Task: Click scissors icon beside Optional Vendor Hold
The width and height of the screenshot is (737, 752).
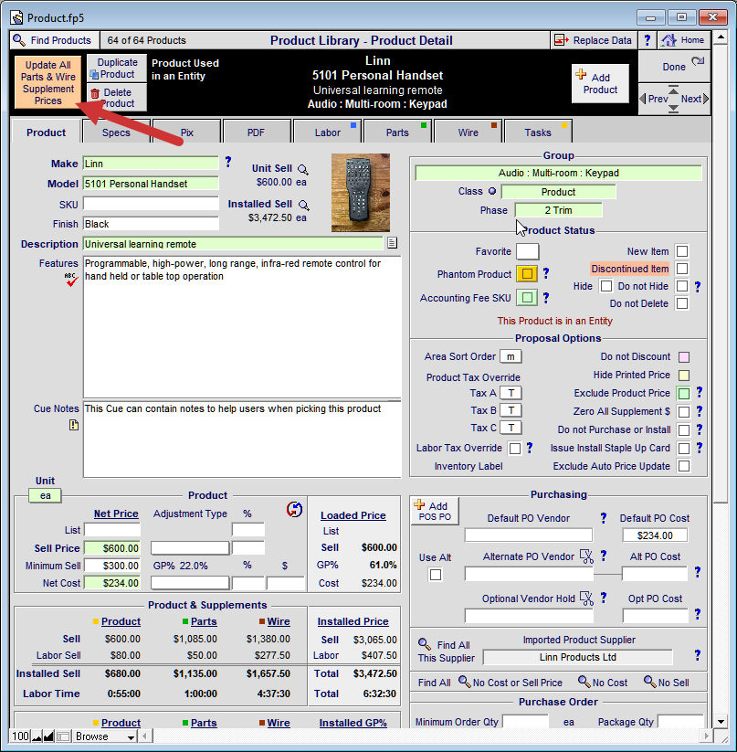Action: [x=586, y=598]
